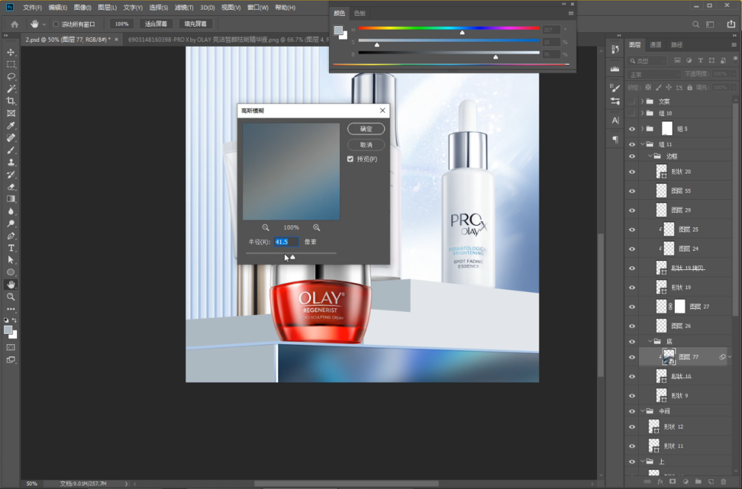742x489 pixels.
Task: Select the Pen tool
Action: [x=11, y=236]
